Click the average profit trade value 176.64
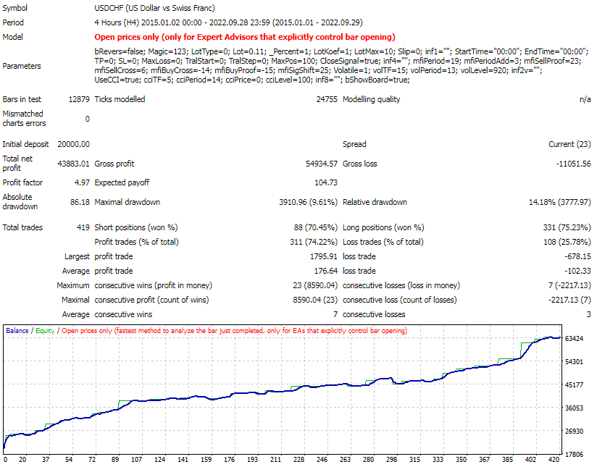597x467 pixels. click(x=326, y=271)
